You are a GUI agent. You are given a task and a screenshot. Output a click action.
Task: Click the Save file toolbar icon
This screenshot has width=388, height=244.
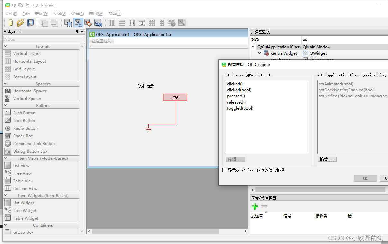click(x=30, y=23)
